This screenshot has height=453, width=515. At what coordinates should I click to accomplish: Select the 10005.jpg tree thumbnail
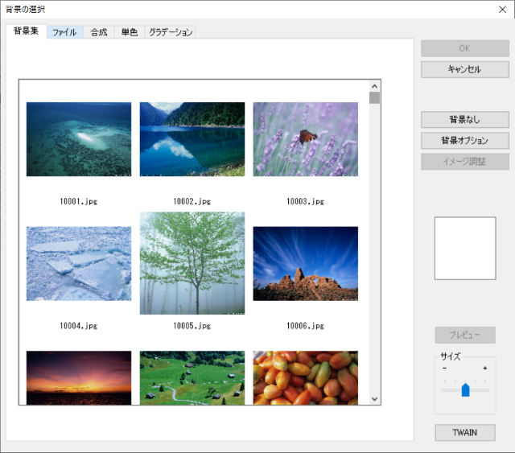[192, 263]
